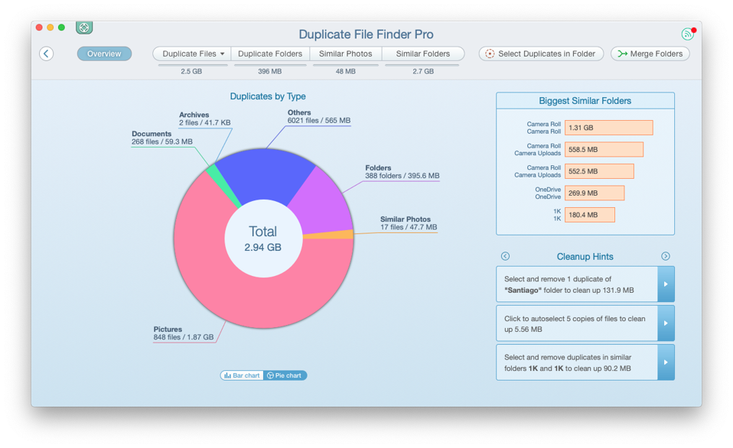Run the autoselect 5 copies hint arrow
Screen dimensions: 733x448
(x=666, y=323)
